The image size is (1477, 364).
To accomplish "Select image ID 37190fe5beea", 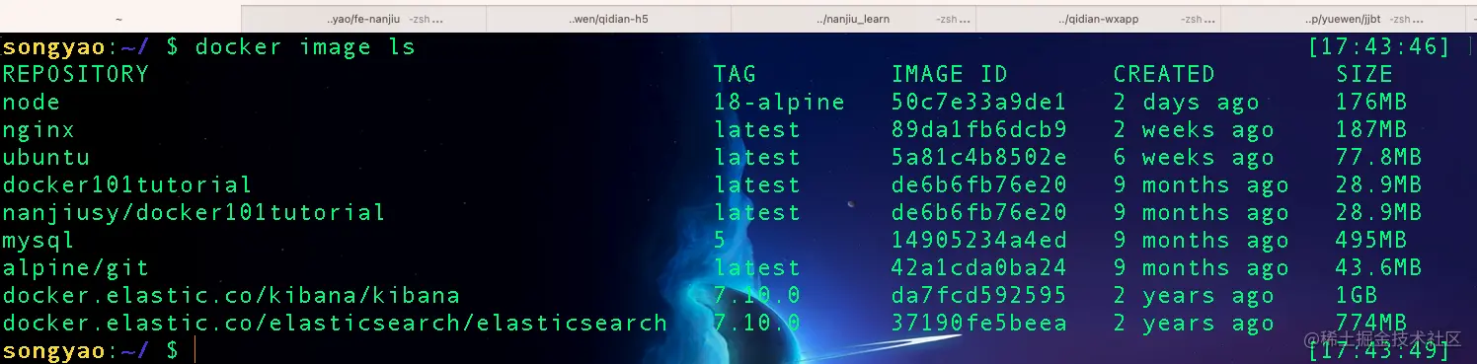I will (979, 323).
